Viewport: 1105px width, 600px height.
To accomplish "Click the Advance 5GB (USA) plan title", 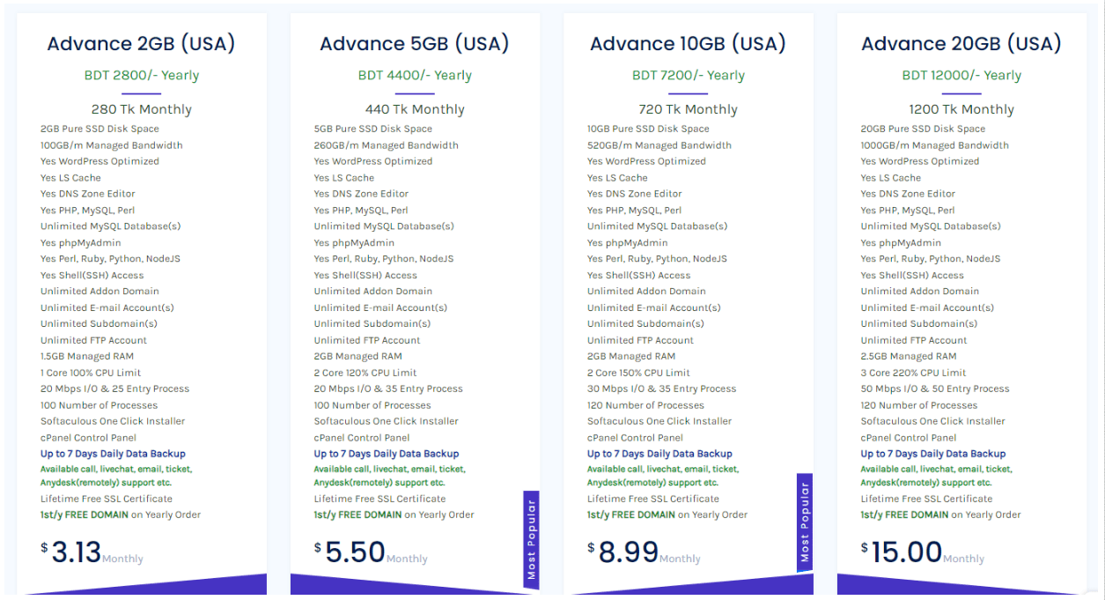I will pyautogui.click(x=415, y=44).
